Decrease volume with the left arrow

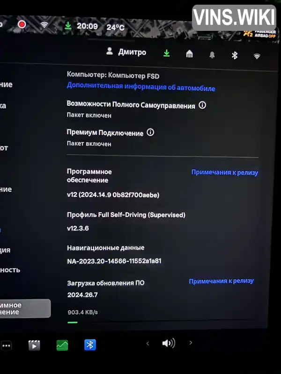(148, 344)
